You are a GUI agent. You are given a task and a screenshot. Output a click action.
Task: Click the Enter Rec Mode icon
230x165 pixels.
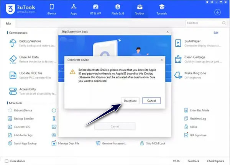(x=186, y=110)
